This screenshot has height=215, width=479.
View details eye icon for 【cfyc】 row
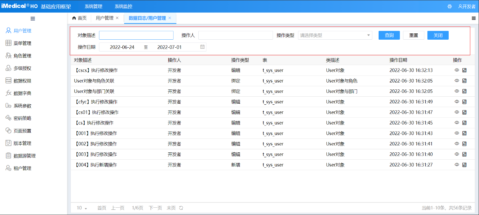pyautogui.click(x=457, y=102)
